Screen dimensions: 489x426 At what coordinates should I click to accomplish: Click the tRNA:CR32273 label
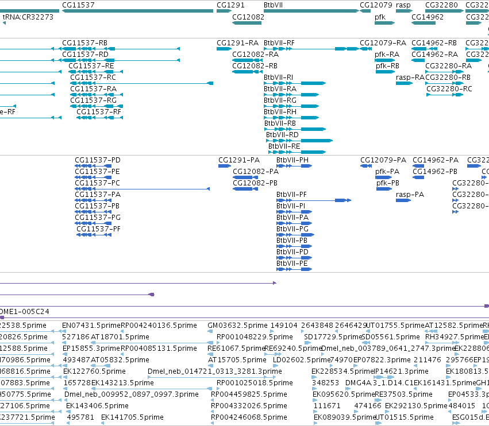click(x=28, y=17)
